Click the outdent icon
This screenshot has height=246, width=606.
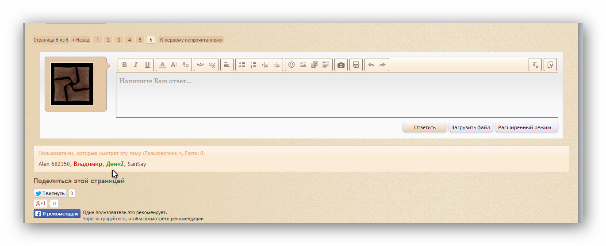tap(265, 65)
